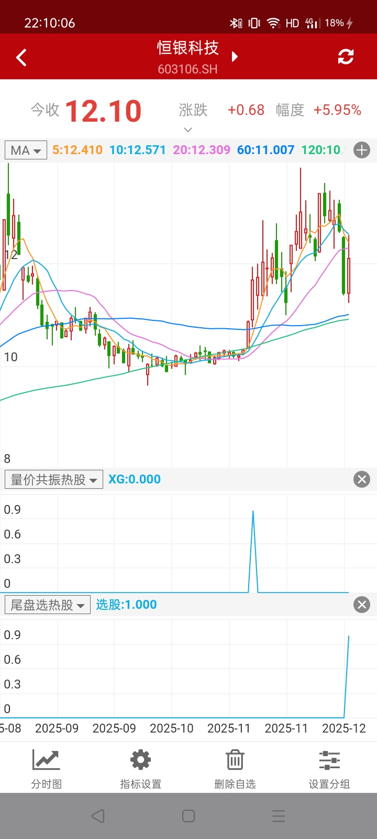Open 分时图 intraday chart
377x839 pixels.
click(x=47, y=769)
